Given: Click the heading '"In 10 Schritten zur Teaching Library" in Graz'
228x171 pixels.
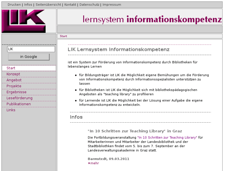Looking at the screenshot, I should click(x=135, y=131).
